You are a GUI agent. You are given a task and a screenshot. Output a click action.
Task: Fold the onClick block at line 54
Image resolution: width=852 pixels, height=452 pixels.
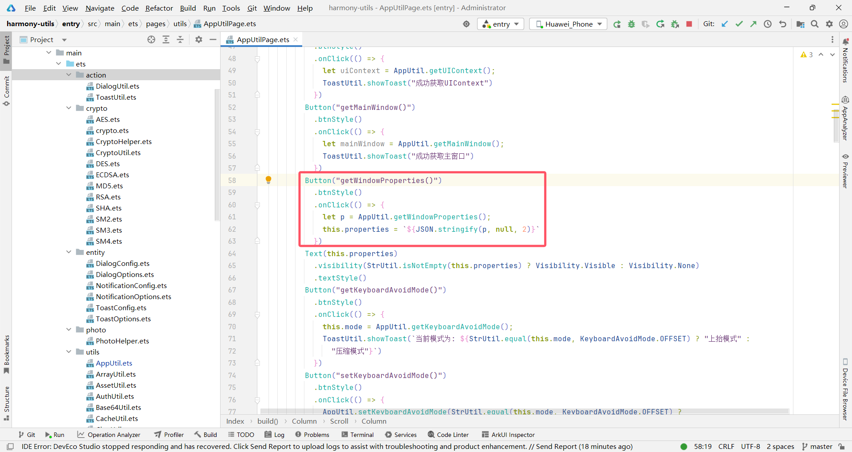[x=257, y=132]
